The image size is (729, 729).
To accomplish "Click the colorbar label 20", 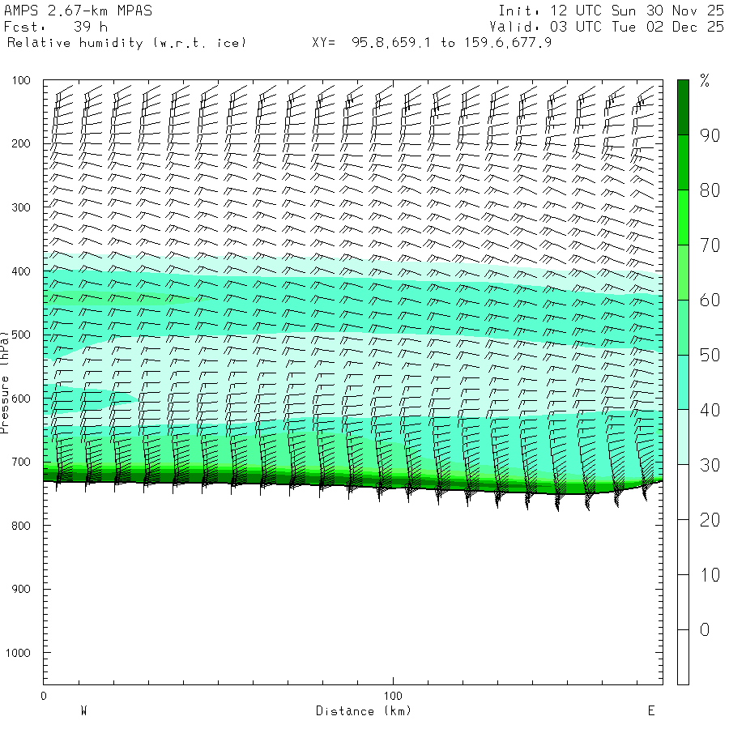I will click(710, 520).
